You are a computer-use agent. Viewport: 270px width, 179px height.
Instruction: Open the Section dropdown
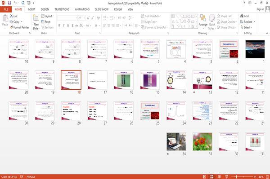[48, 27]
